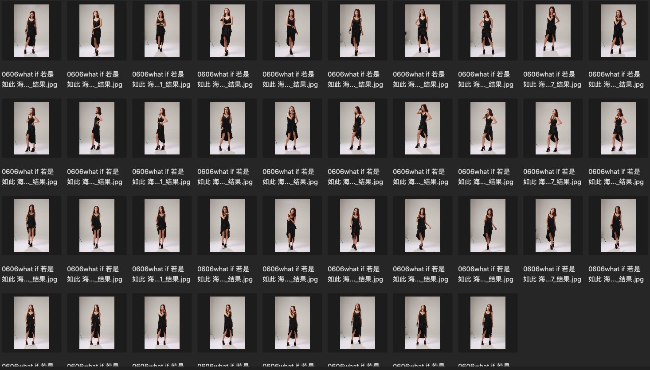This screenshot has width=650, height=370.
Task: Select the second thumbnail in the second row
Action: point(97,128)
